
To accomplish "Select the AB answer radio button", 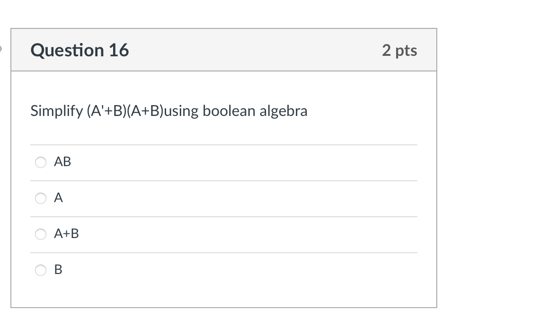I will tap(41, 162).
